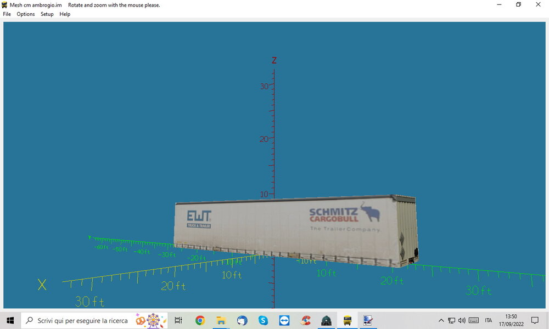Open the notification center icon
This screenshot has height=329, width=549.
(x=535, y=320)
